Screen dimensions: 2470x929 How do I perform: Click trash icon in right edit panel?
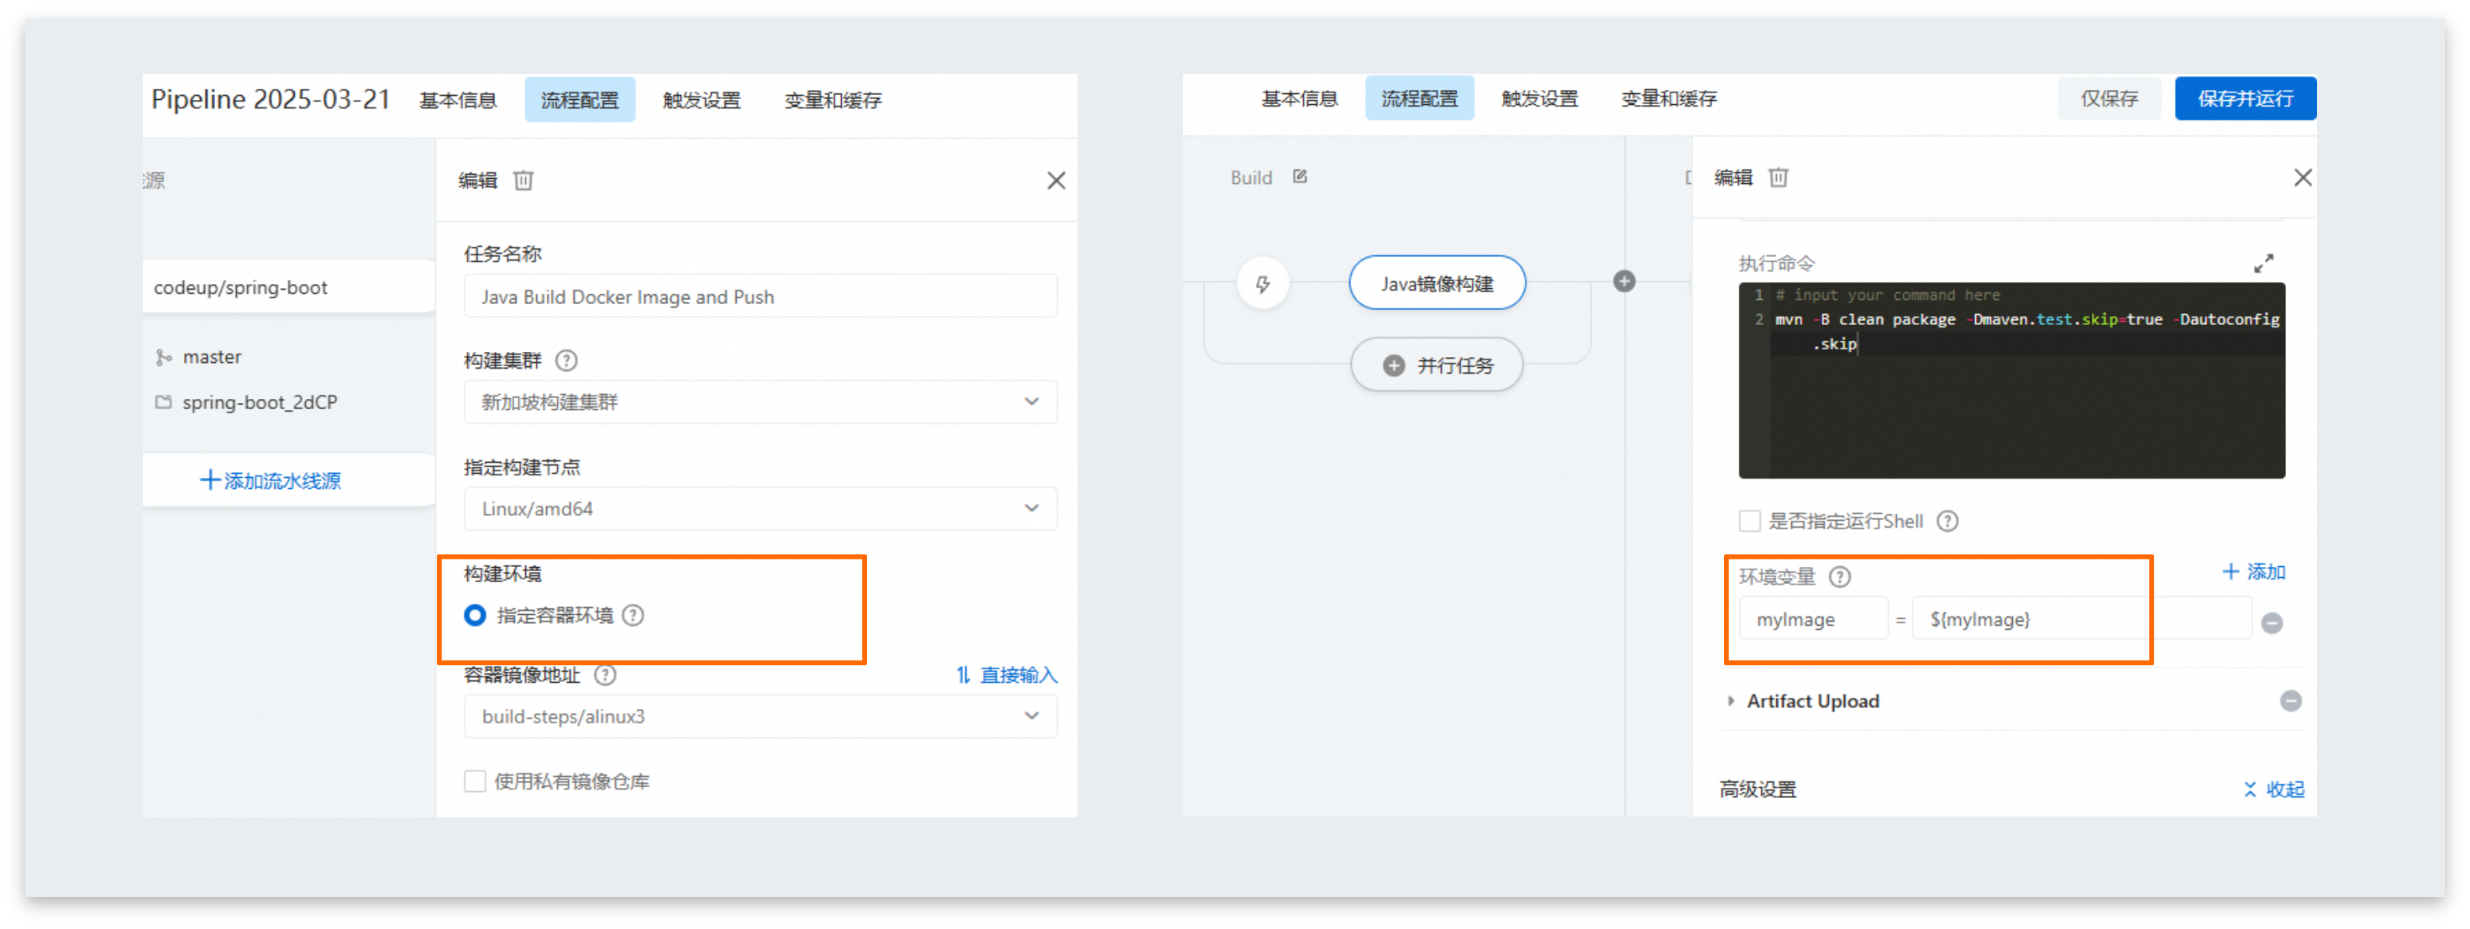(x=1778, y=177)
